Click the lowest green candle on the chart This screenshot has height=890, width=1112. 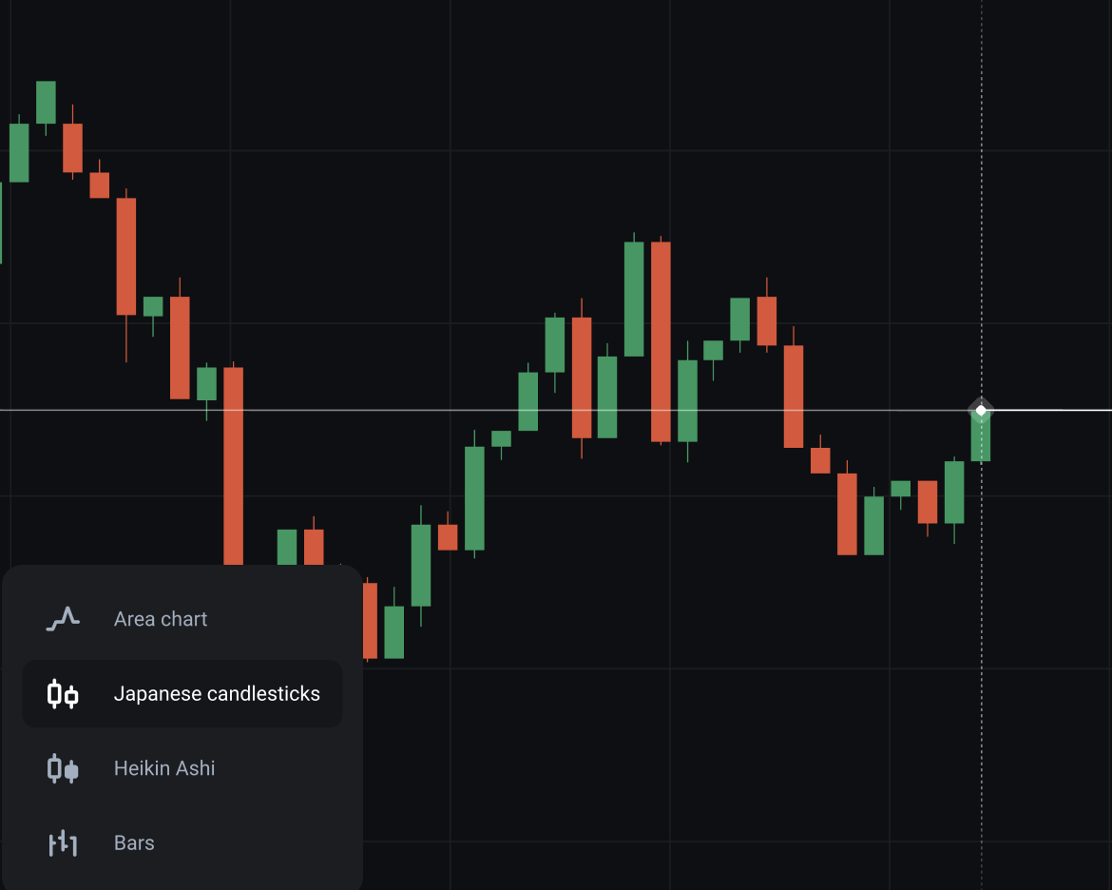click(x=393, y=631)
